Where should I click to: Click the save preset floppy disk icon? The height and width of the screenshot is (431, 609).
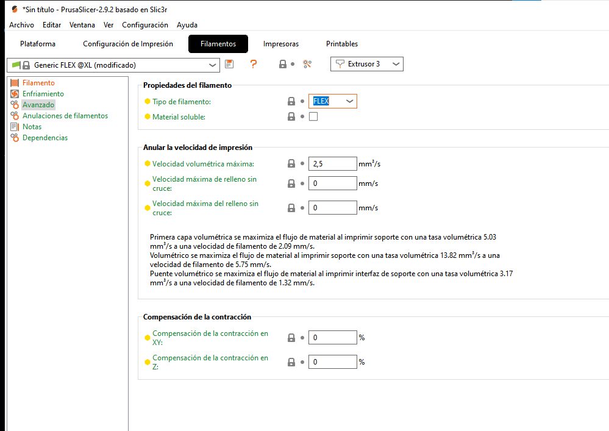pyautogui.click(x=229, y=64)
